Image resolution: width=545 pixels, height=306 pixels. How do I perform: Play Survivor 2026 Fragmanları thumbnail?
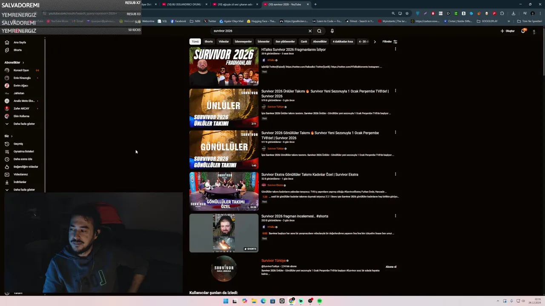[224, 66]
